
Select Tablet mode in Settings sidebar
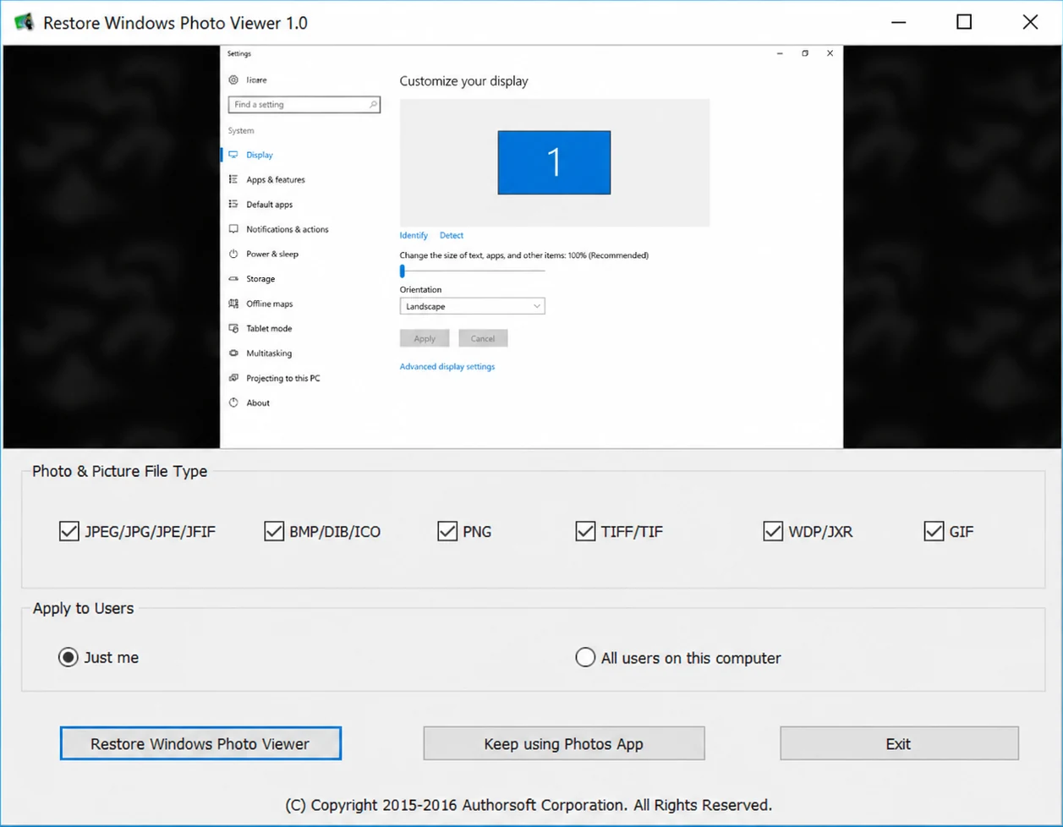[269, 328]
